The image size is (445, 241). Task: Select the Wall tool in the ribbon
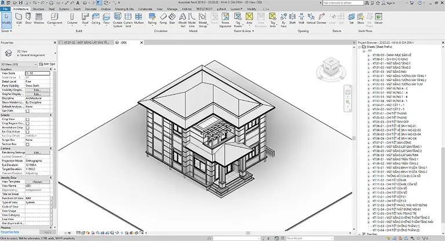pos(19,19)
